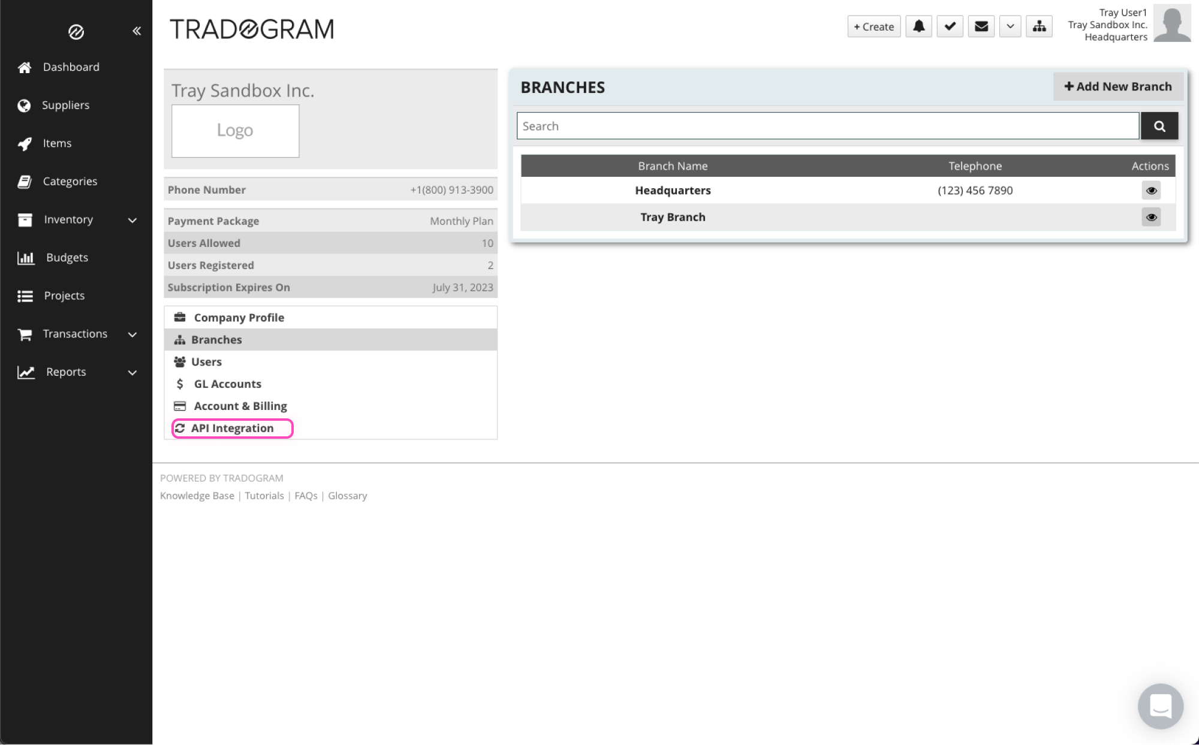Click the Add New Branch button
1199x745 pixels.
pyautogui.click(x=1117, y=86)
